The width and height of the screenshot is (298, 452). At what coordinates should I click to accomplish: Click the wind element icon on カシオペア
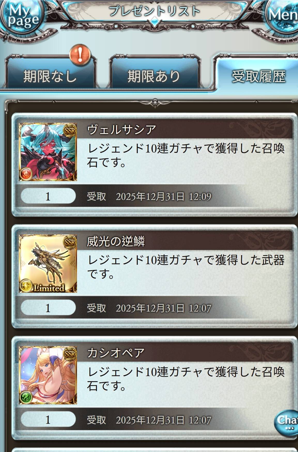coord(26,397)
